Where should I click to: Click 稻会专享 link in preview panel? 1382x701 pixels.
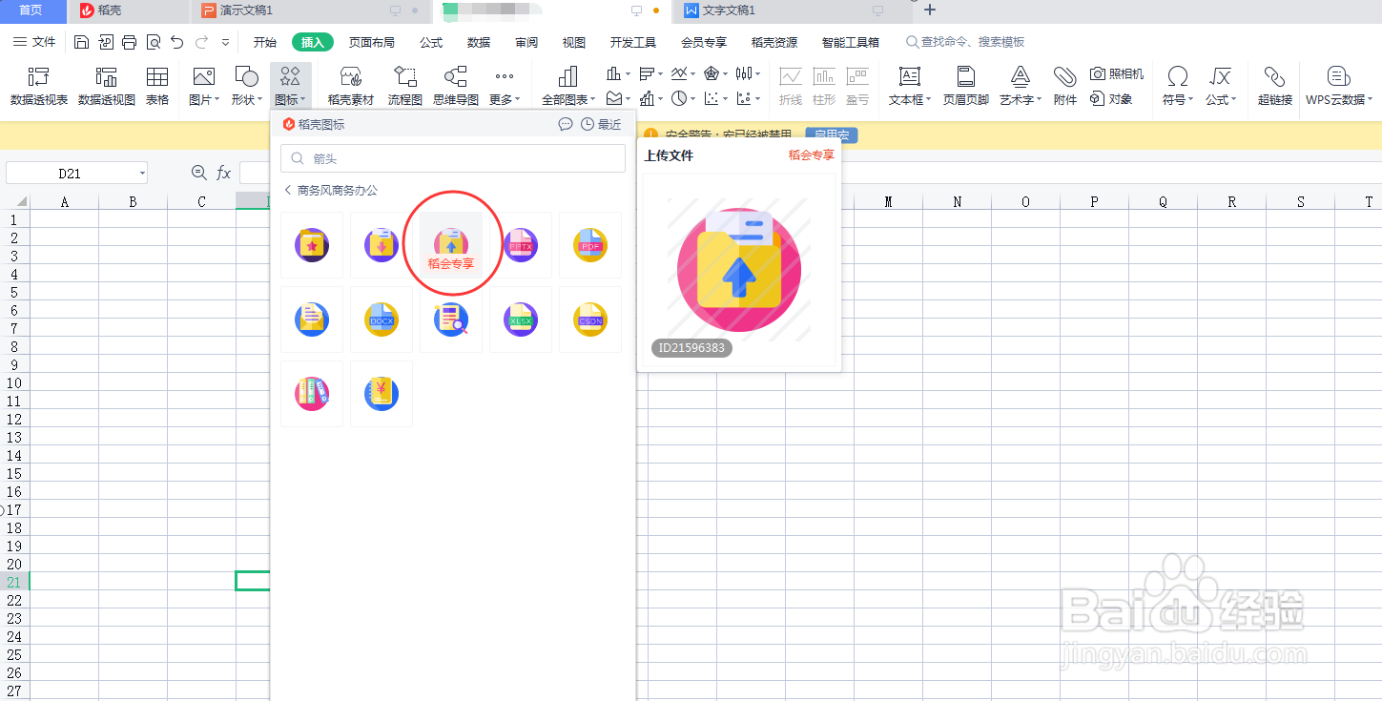point(812,155)
